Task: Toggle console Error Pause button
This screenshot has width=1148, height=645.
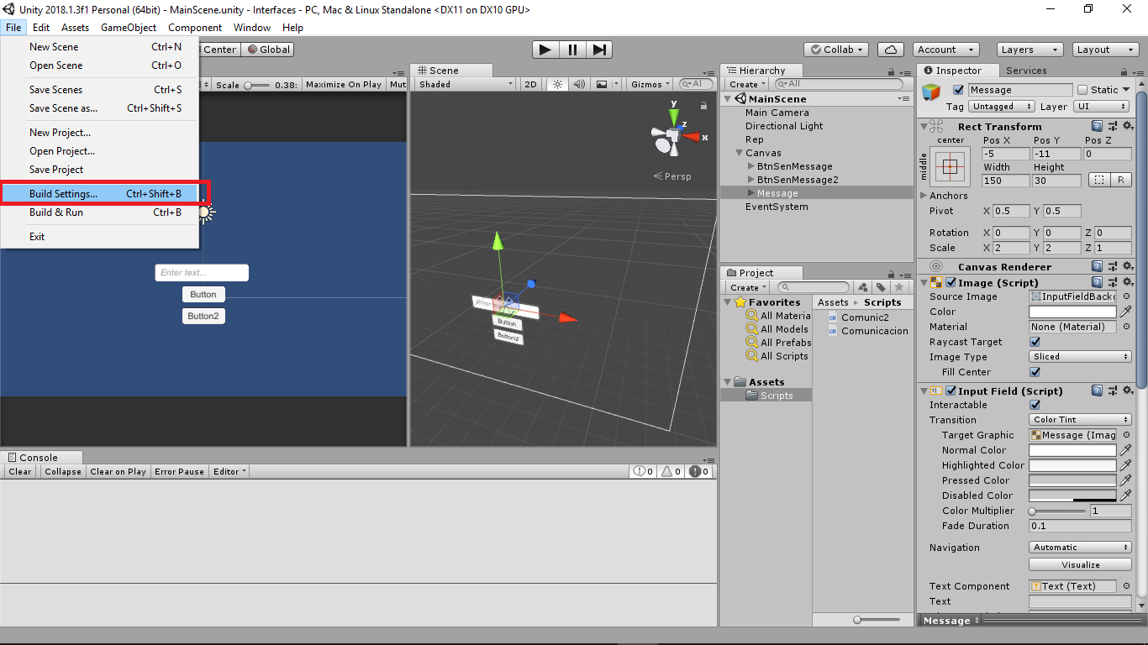Action: (179, 471)
